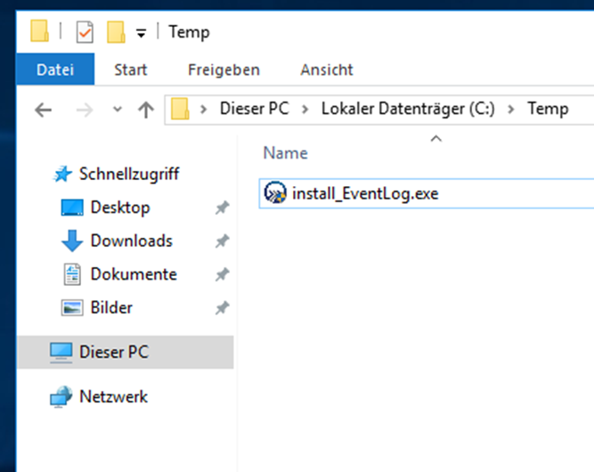The image size is (594, 472).
Task: Click the Downloads blue arrow icon
Action: 72,240
